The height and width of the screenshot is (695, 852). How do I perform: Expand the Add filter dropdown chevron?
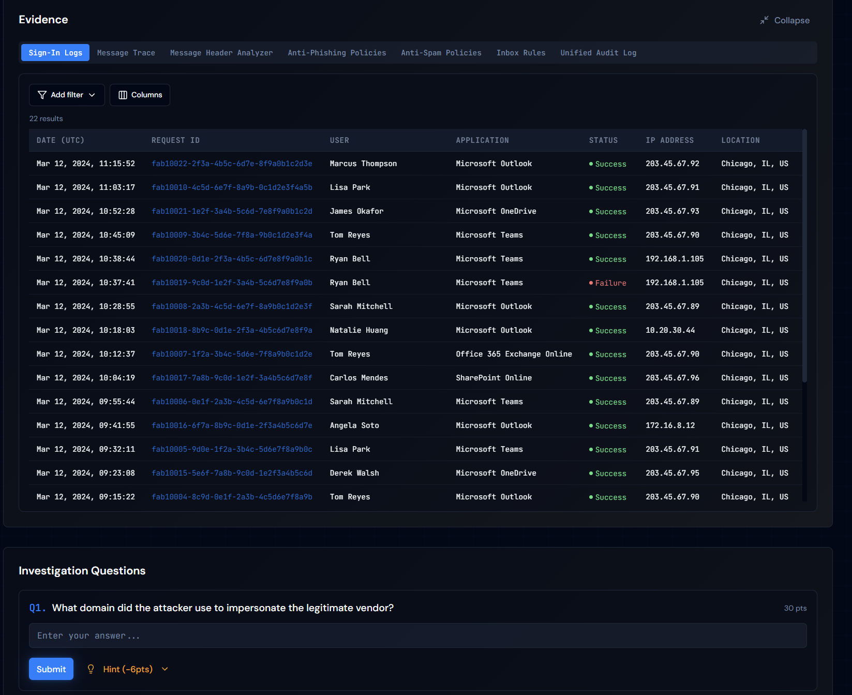tap(92, 95)
